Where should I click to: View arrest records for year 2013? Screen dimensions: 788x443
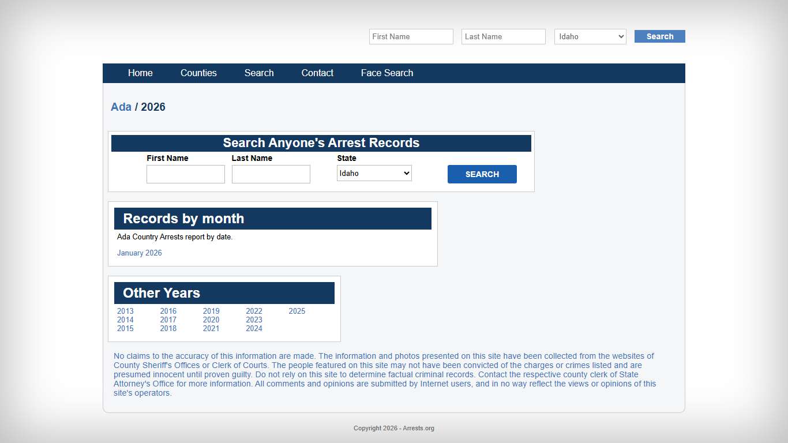click(125, 311)
